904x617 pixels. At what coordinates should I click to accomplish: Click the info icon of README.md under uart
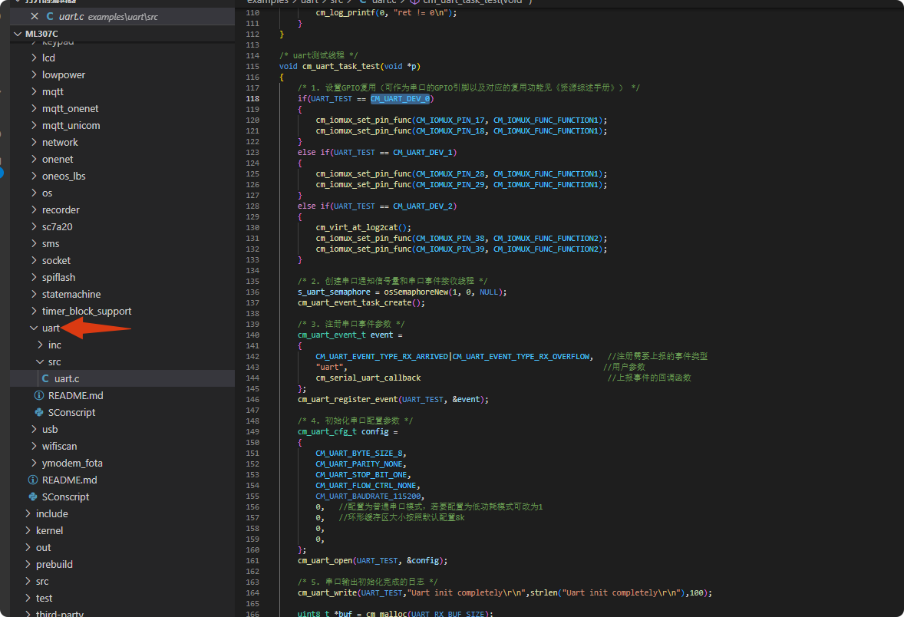[x=39, y=395]
